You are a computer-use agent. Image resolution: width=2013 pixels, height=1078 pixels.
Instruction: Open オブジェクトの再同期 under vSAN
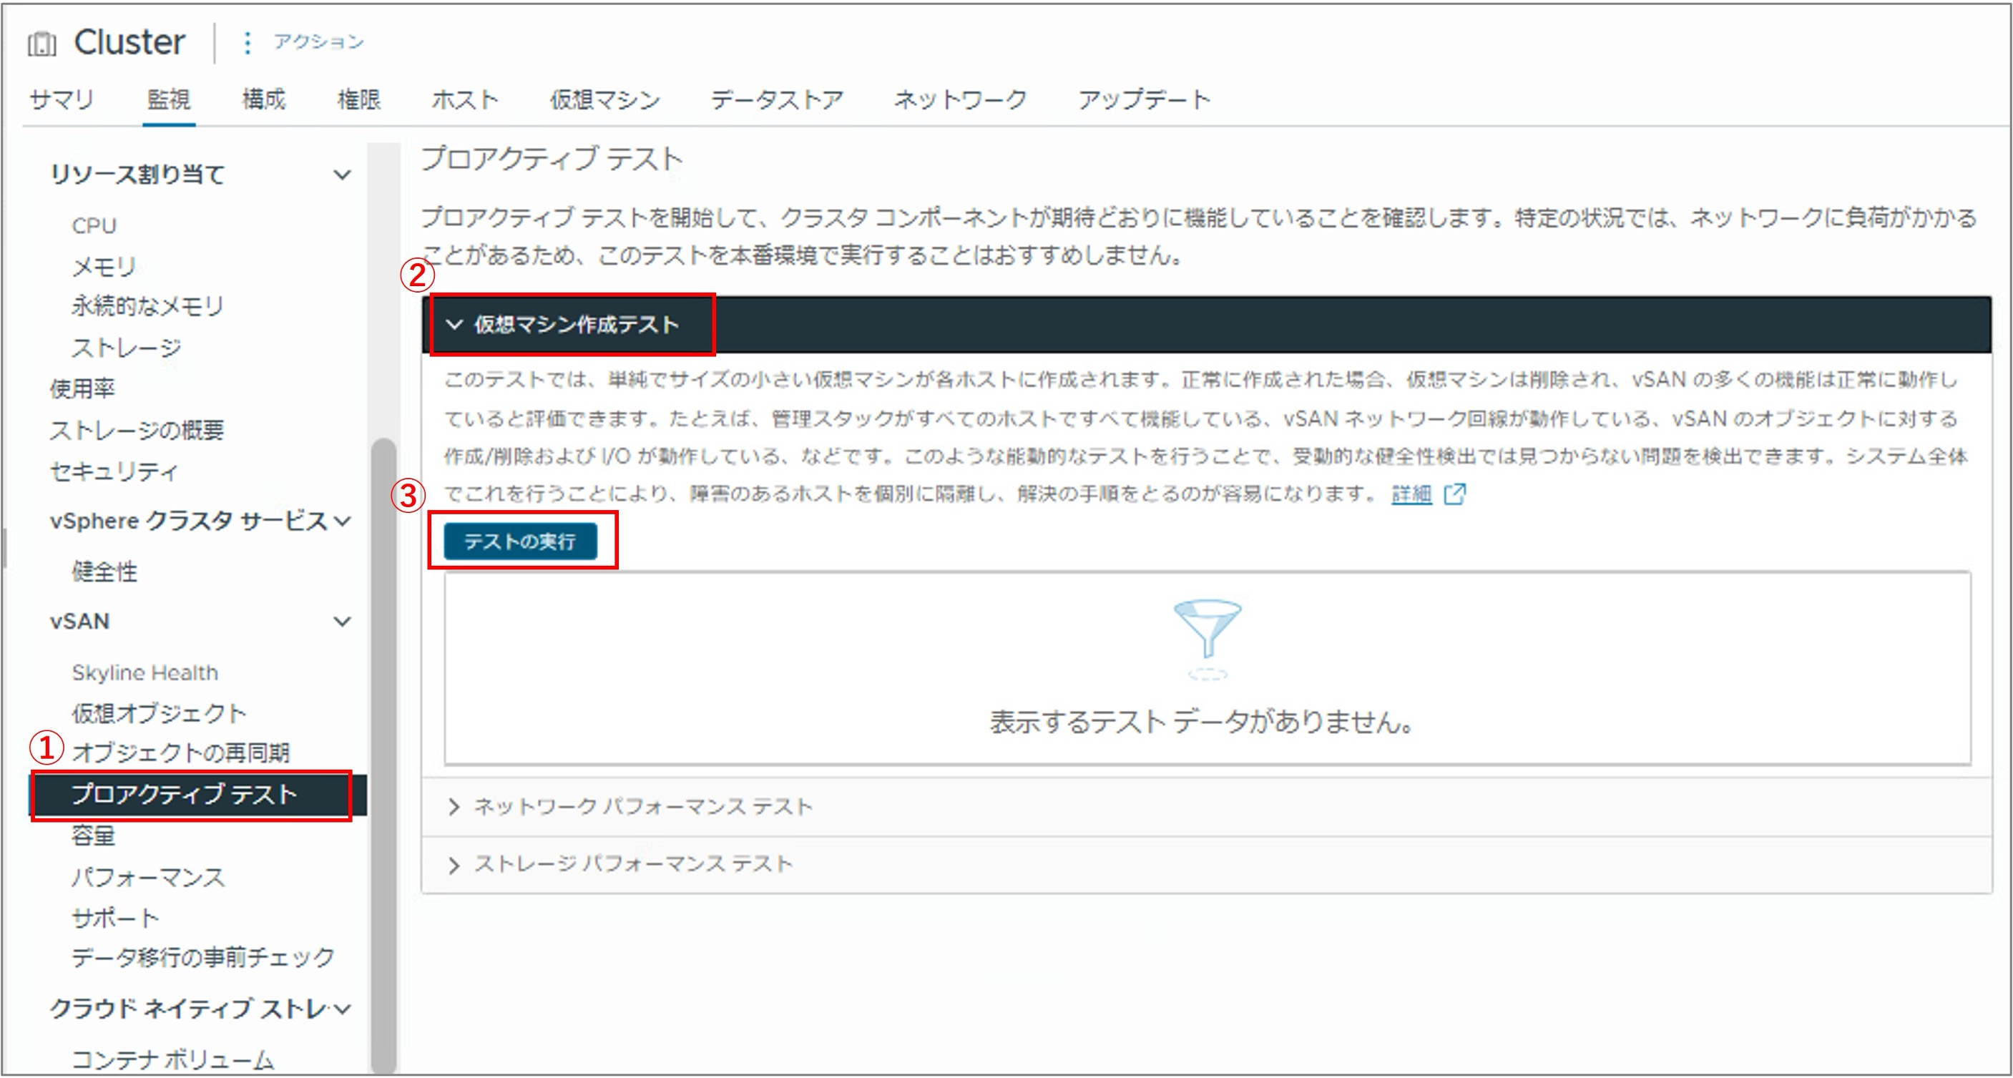coord(180,753)
